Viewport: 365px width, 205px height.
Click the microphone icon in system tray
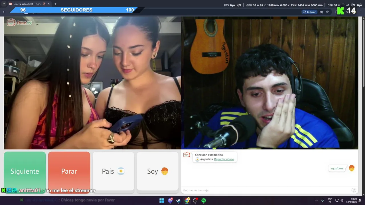click(x=323, y=200)
